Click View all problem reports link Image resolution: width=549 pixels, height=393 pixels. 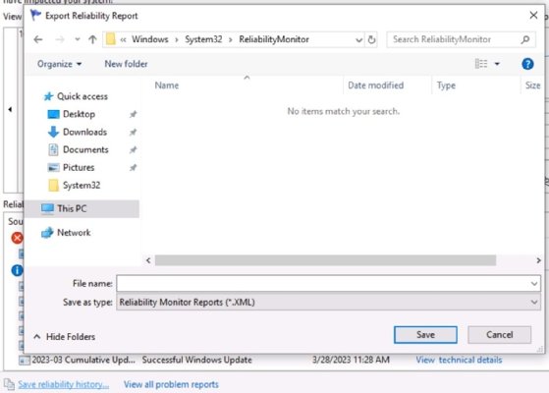(x=171, y=384)
